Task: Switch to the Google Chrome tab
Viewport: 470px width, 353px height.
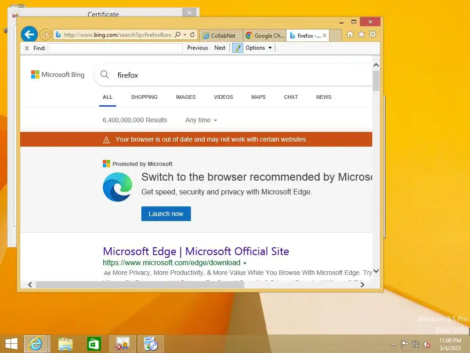Action: [x=265, y=36]
